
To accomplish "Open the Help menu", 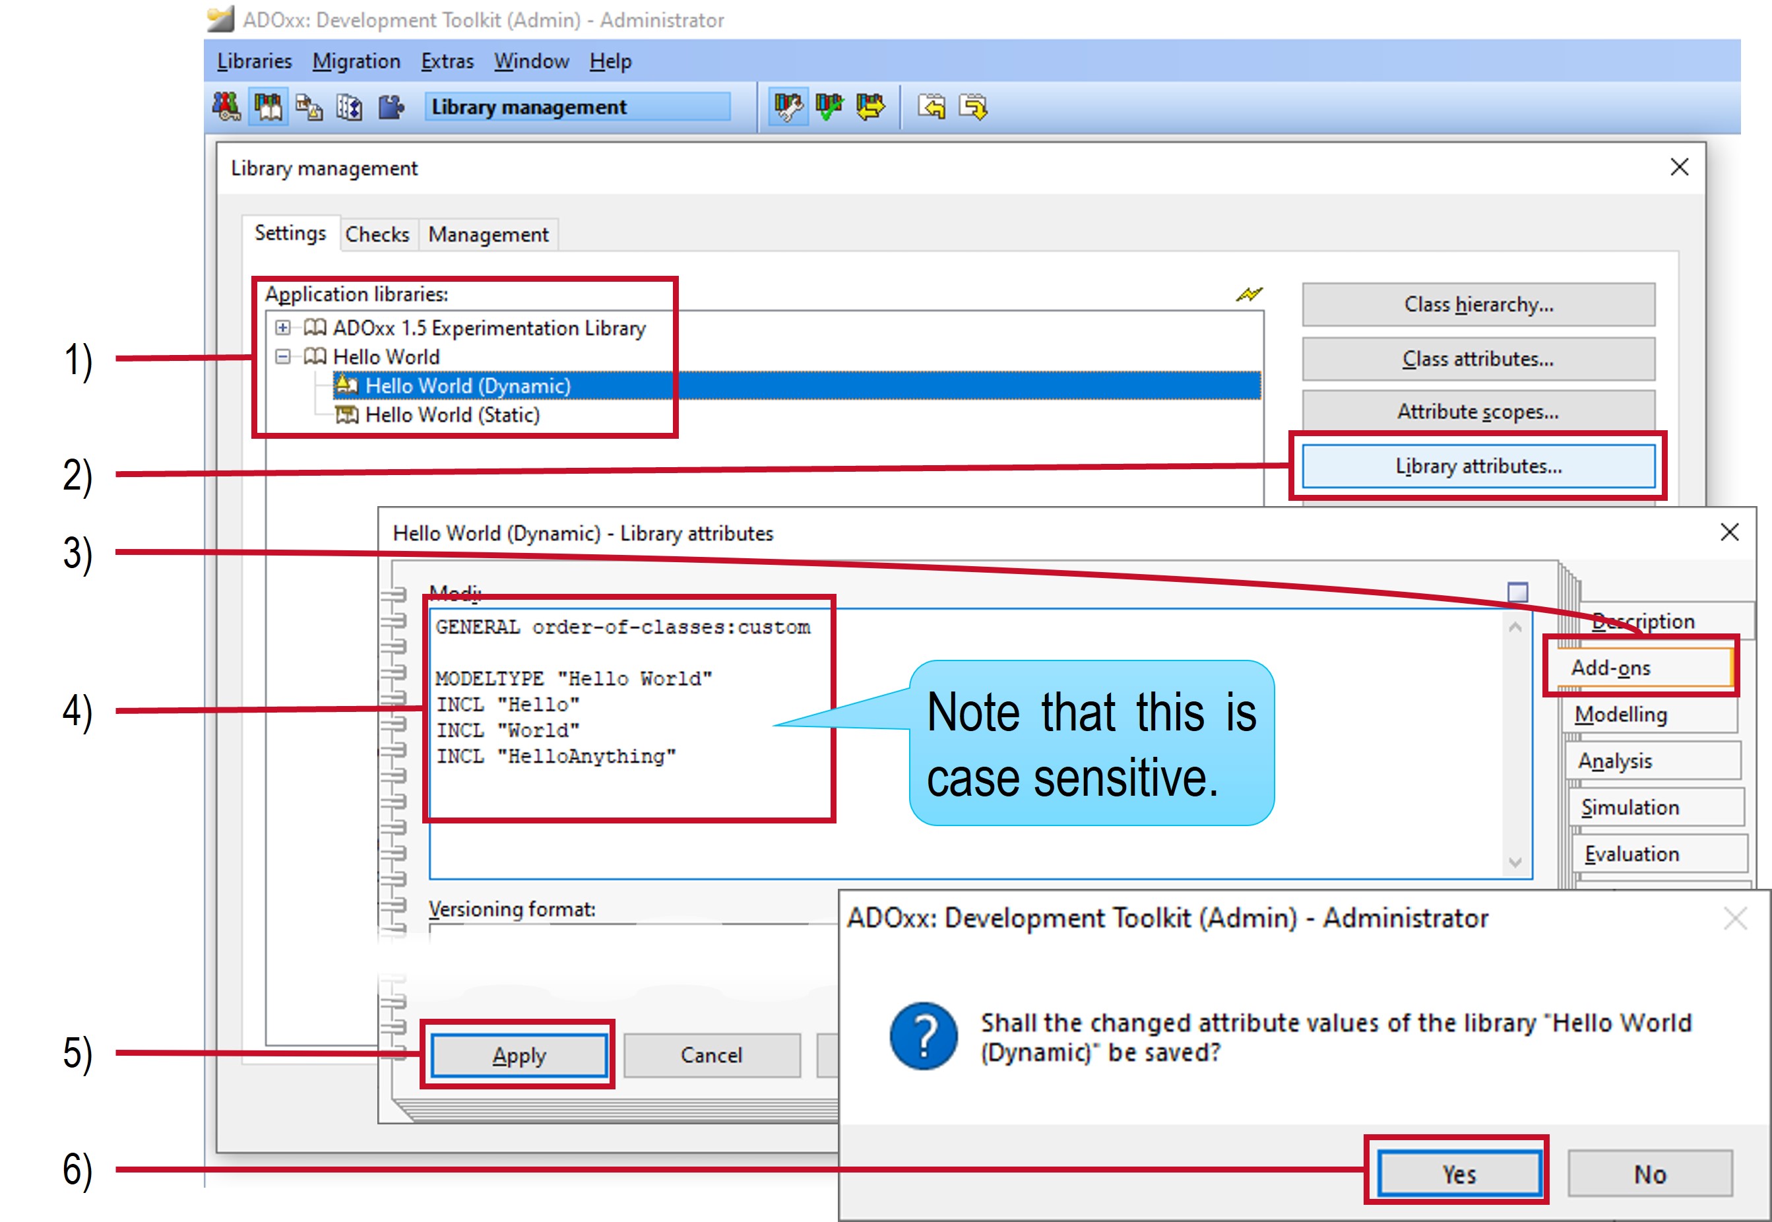I will pos(610,61).
